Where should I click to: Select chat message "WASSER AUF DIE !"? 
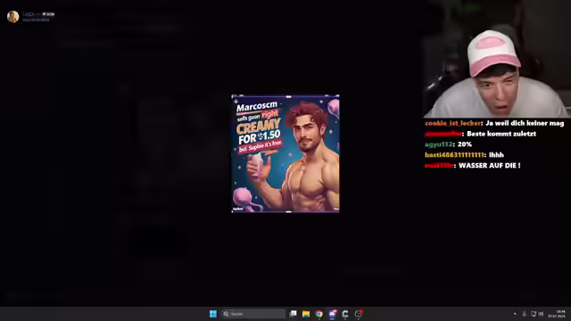click(x=490, y=166)
